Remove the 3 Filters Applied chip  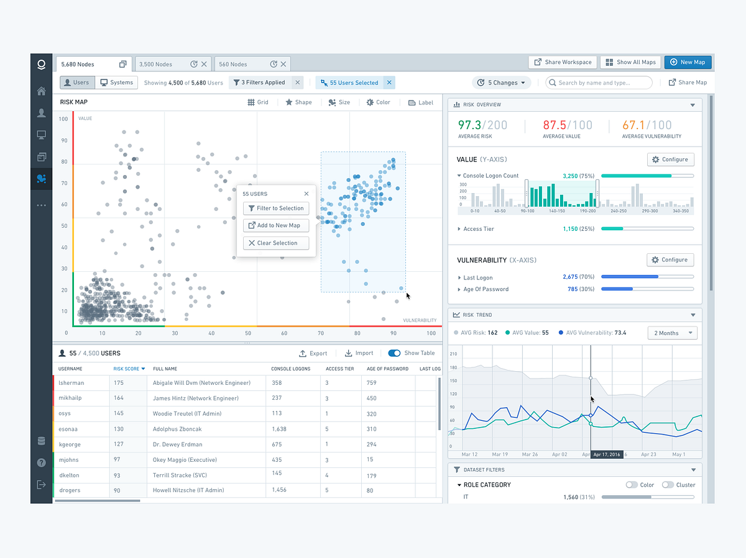click(297, 83)
